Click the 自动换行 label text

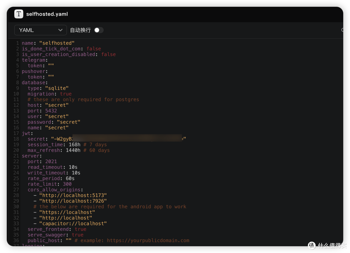pos(80,30)
